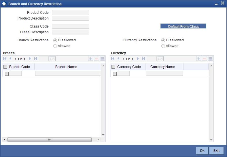This screenshot has height=157, width=227.
Task: Open single record view for Branch table
Action: click(x=102, y=59)
